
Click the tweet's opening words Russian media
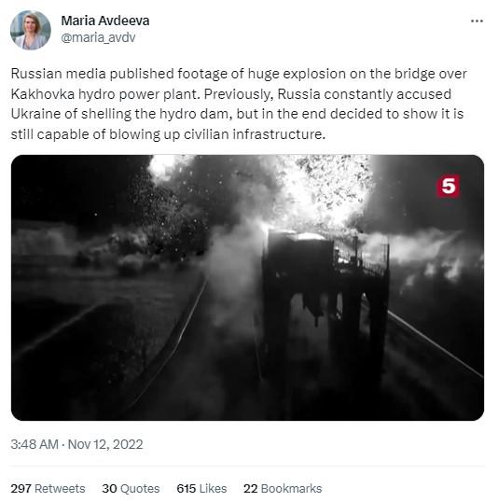point(58,74)
